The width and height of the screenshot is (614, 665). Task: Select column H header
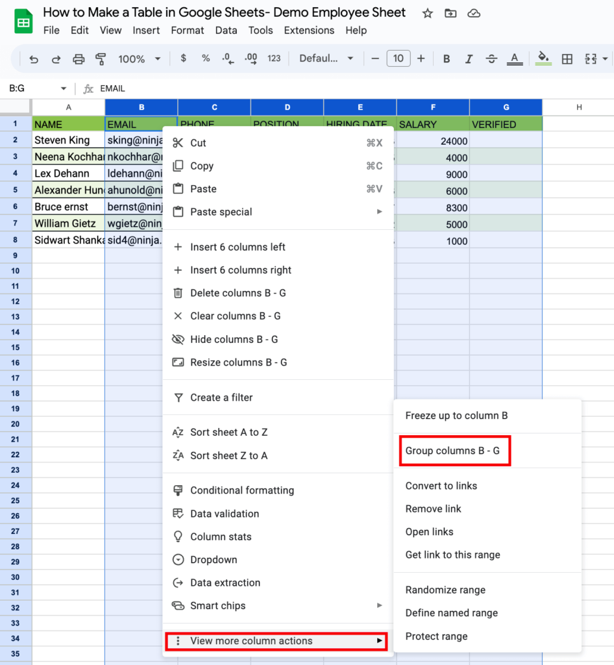click(579, 107)
